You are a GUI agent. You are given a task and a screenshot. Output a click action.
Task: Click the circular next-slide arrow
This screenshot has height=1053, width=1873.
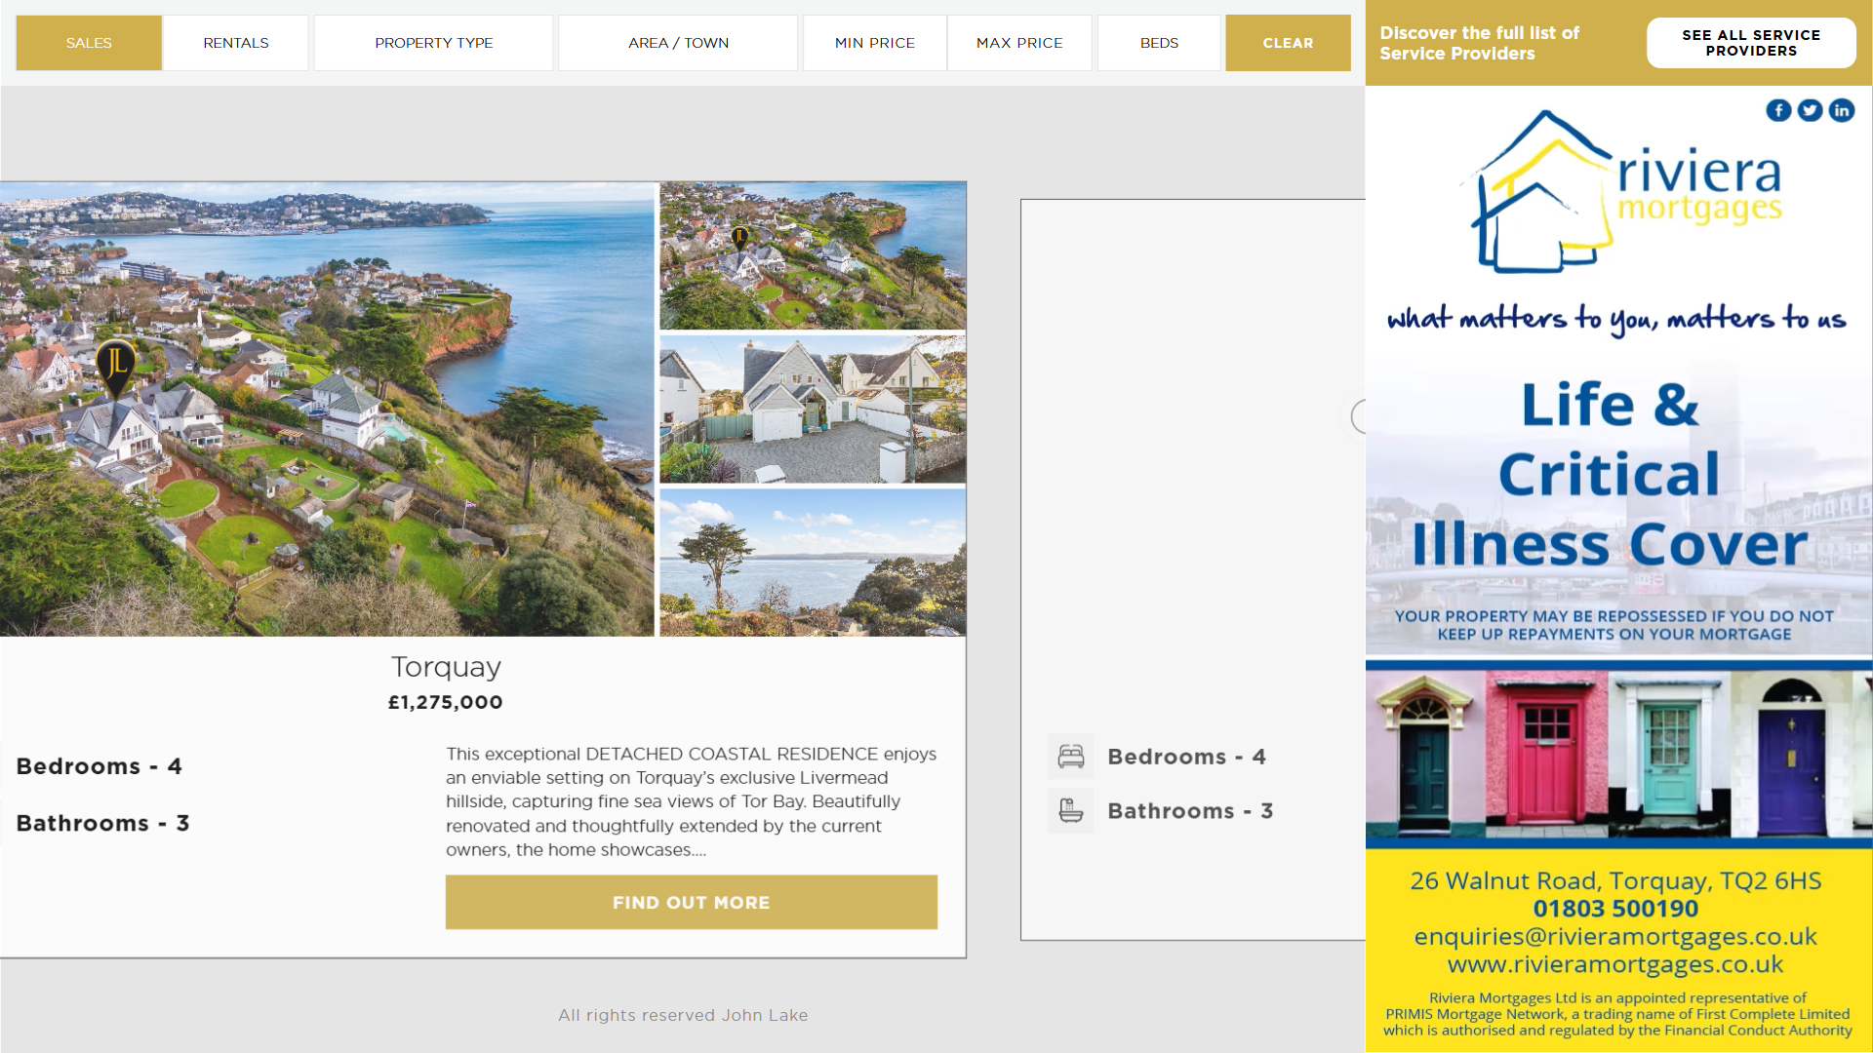pyautogui.click(x=1358, y=416)
